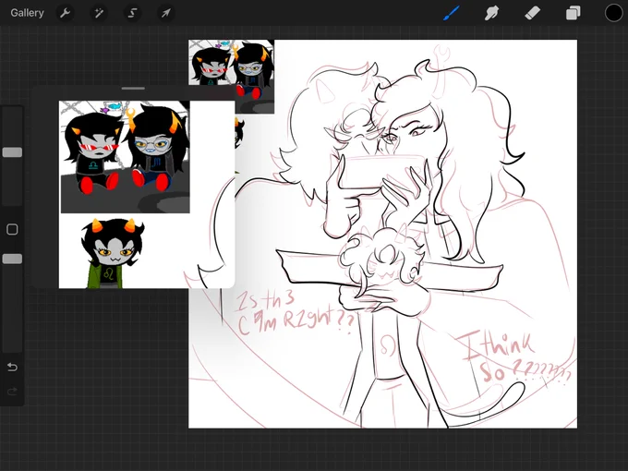Activate the Selection tool

(x=132, y=13)
